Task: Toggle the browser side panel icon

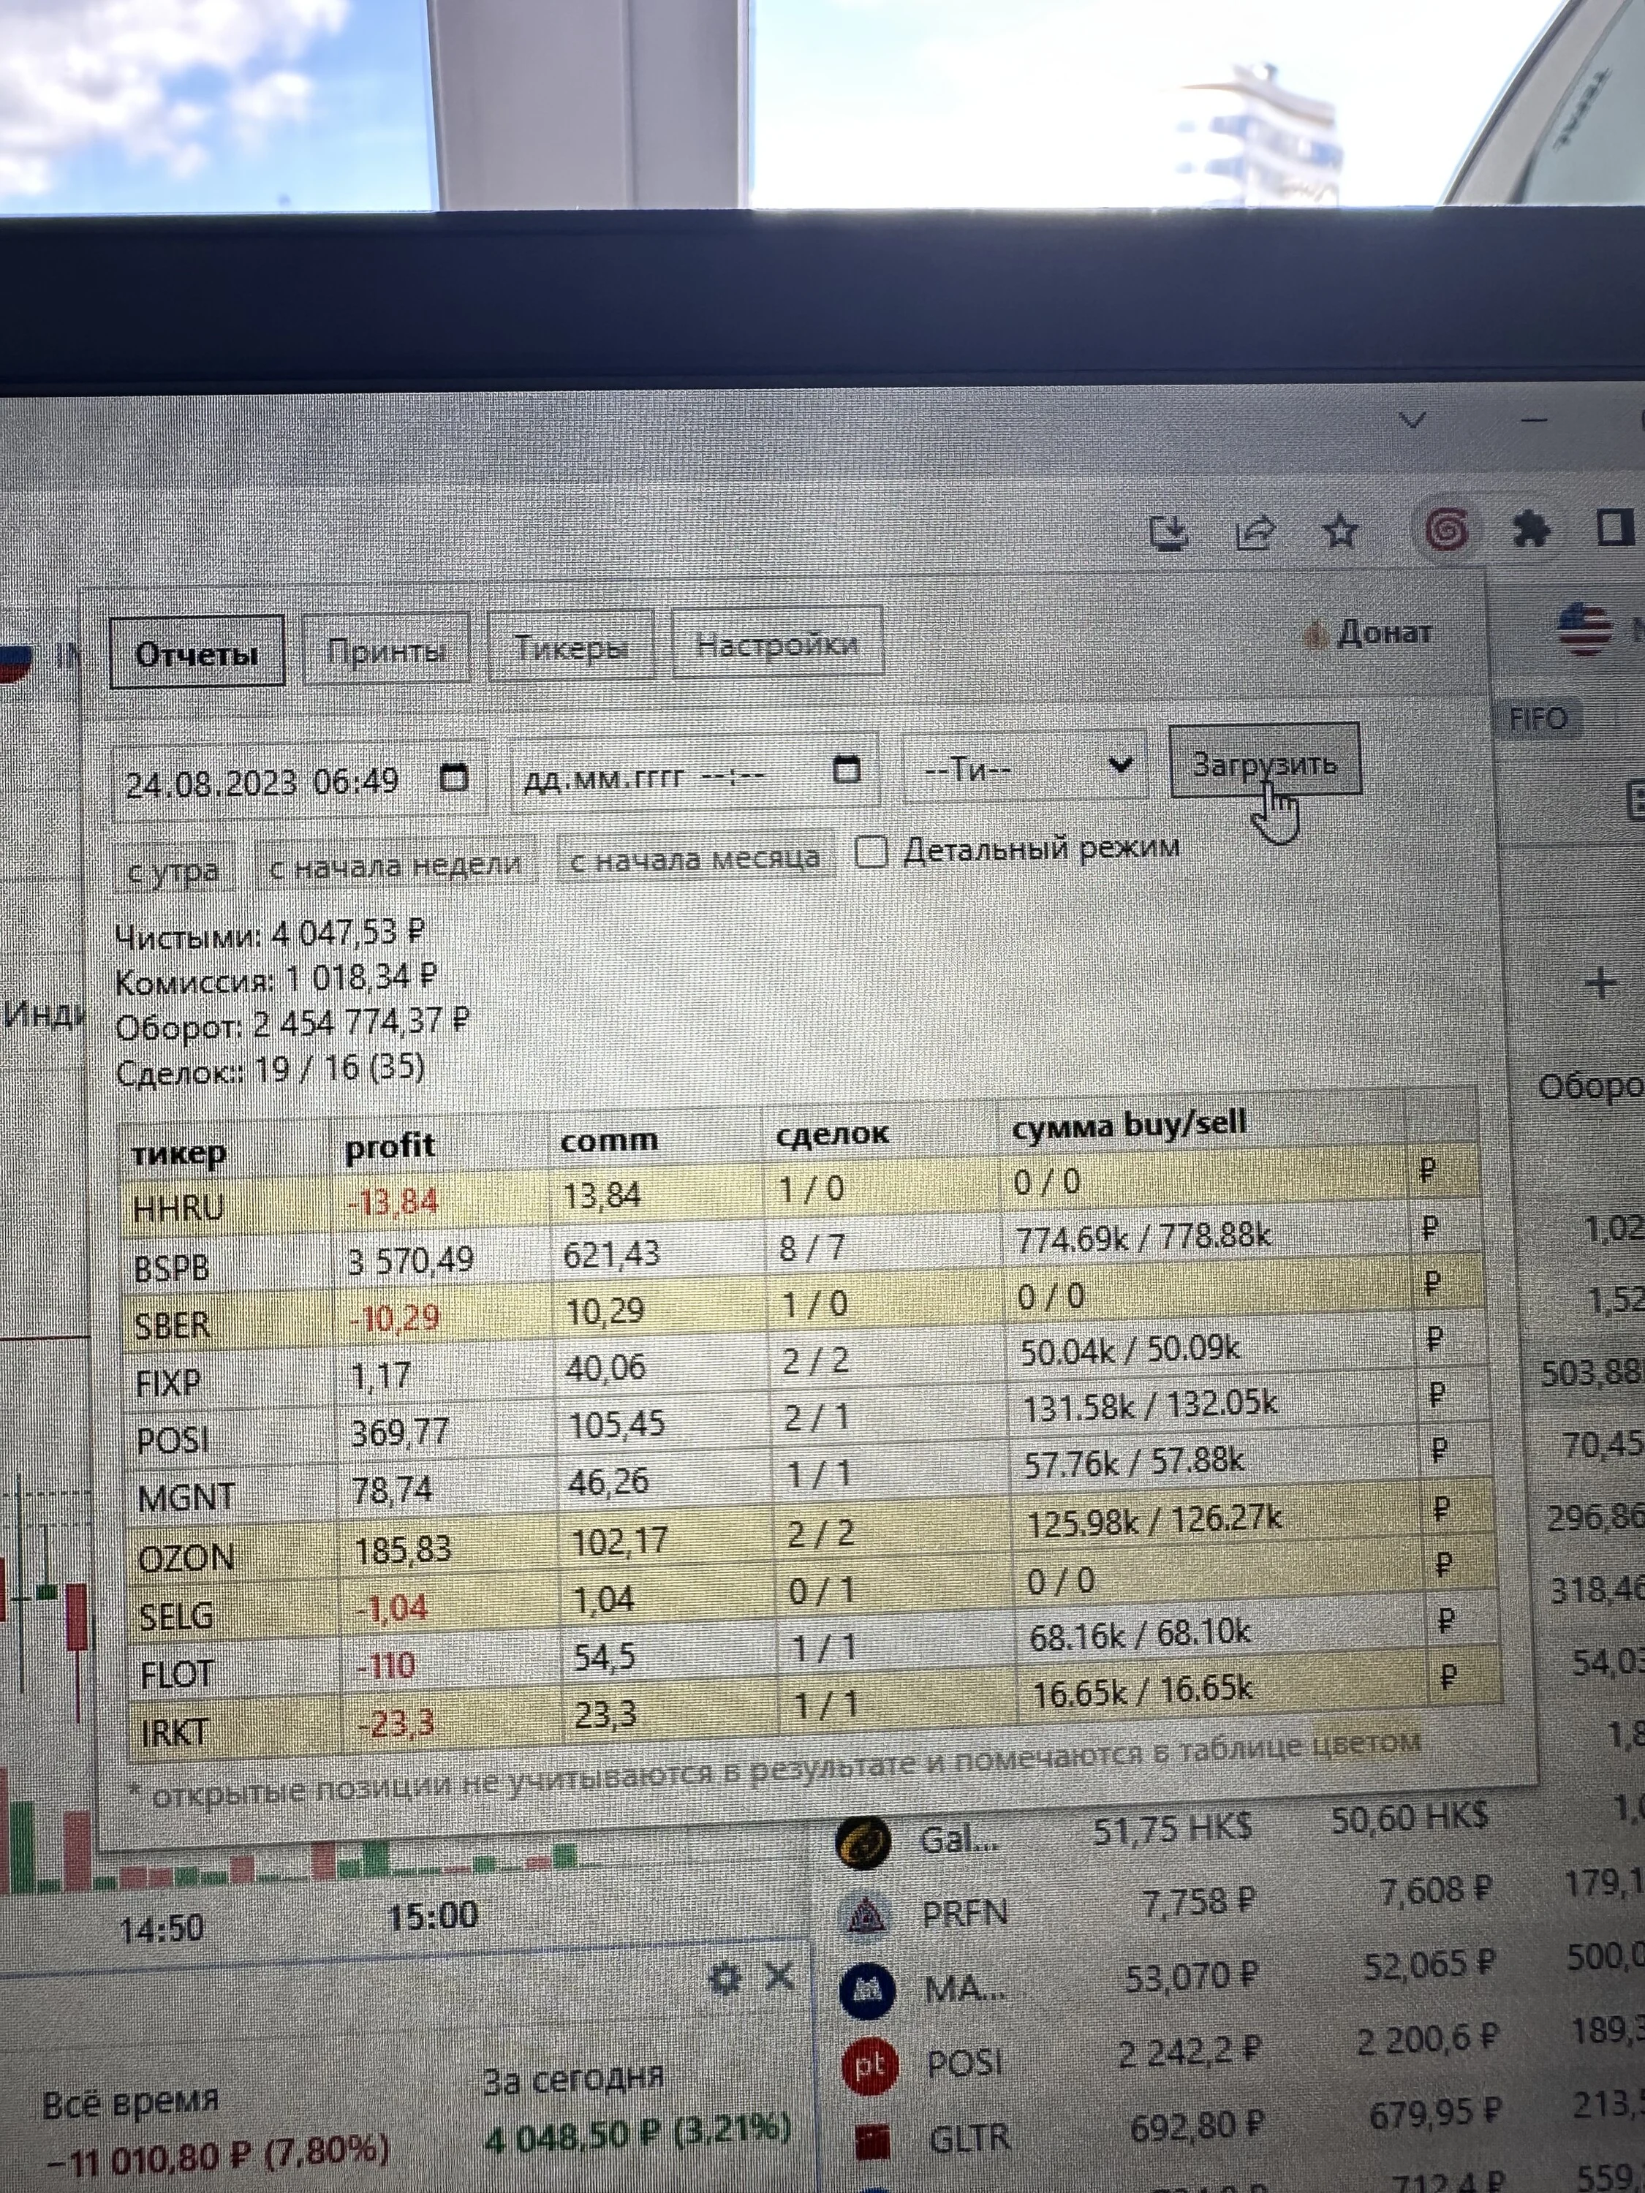Action: point(1615,526)
